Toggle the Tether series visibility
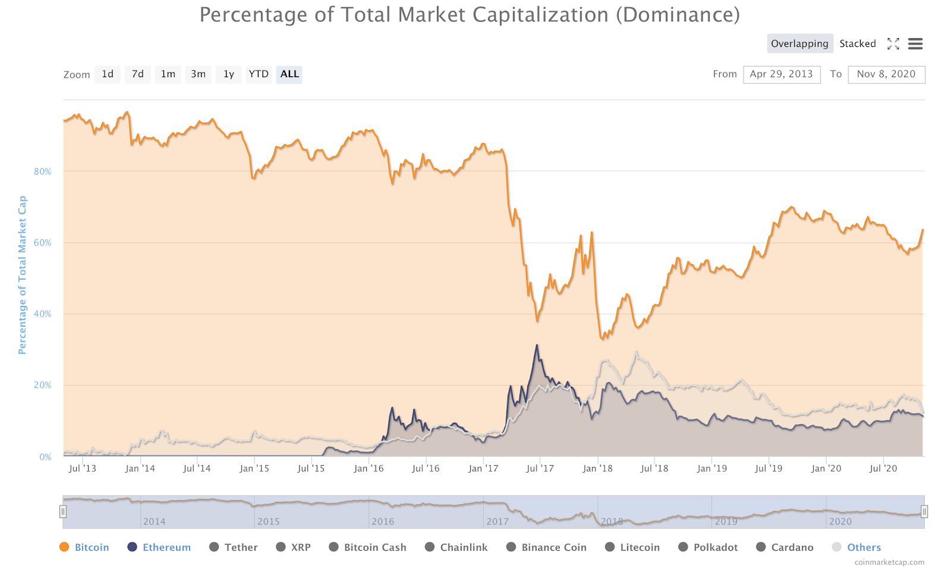951x575 pixels. (x=215, y=547)
